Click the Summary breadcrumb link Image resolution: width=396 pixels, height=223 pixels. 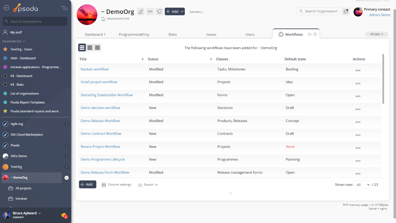coord(196,12)
